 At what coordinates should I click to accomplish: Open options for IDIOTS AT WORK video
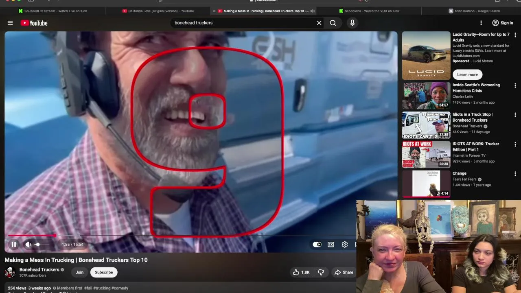pos(515,144)
